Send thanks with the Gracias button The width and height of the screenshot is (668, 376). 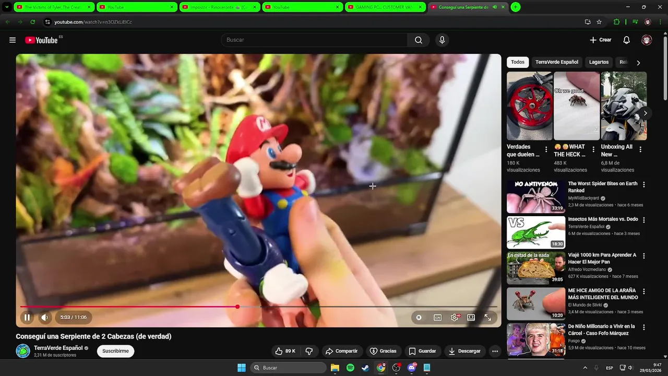[383, 351]
